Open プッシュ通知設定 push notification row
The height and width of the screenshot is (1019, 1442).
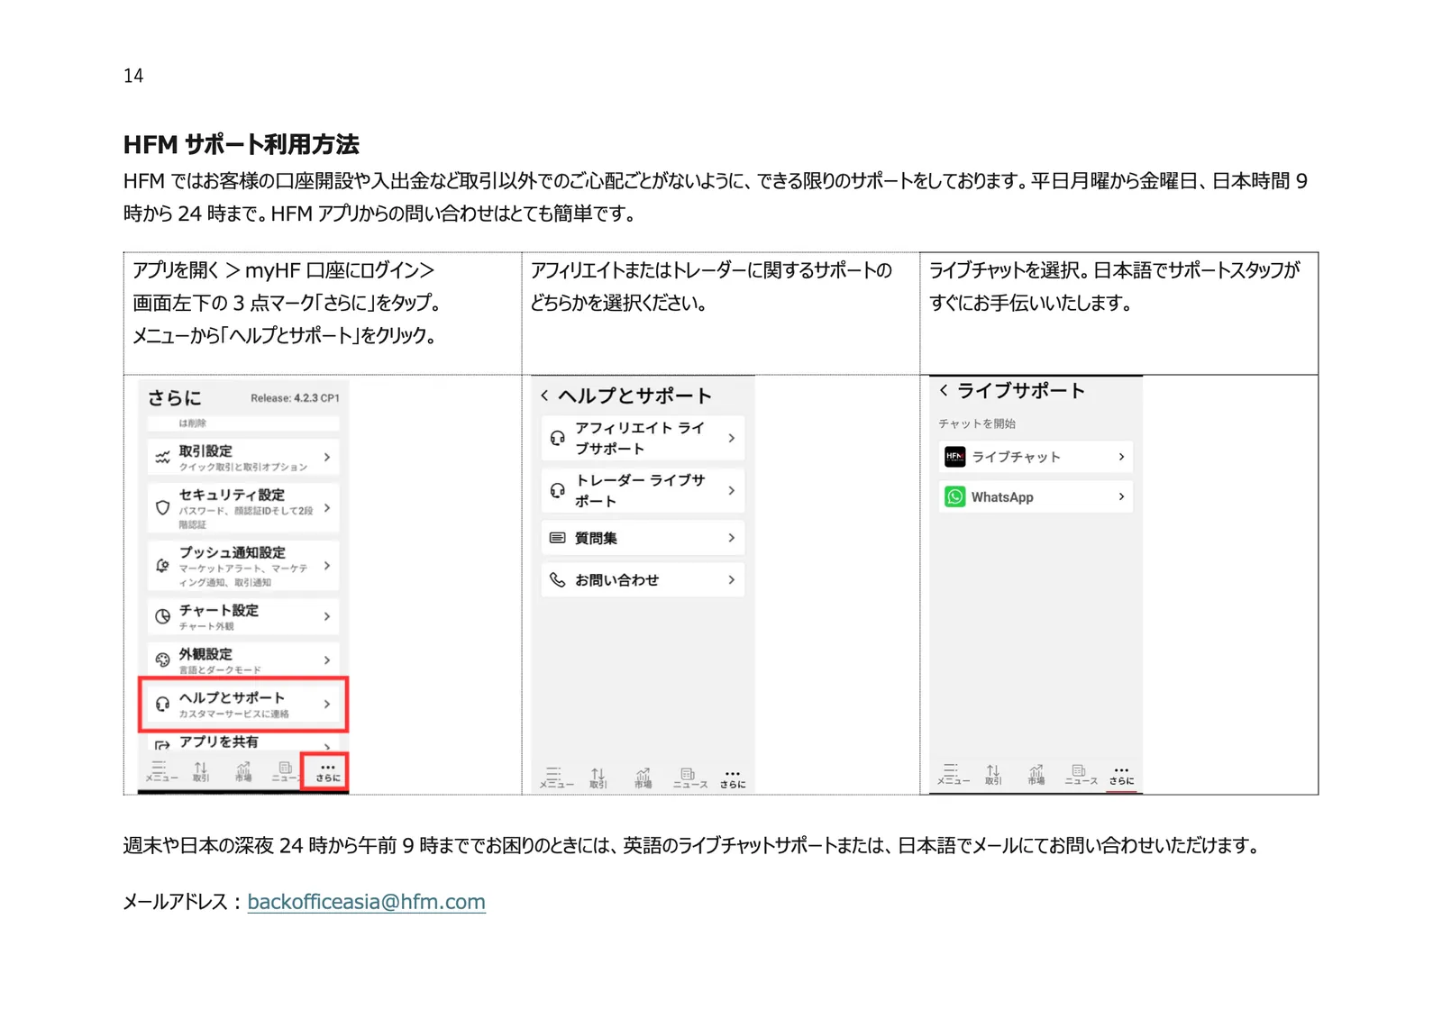tap(243, 566)
